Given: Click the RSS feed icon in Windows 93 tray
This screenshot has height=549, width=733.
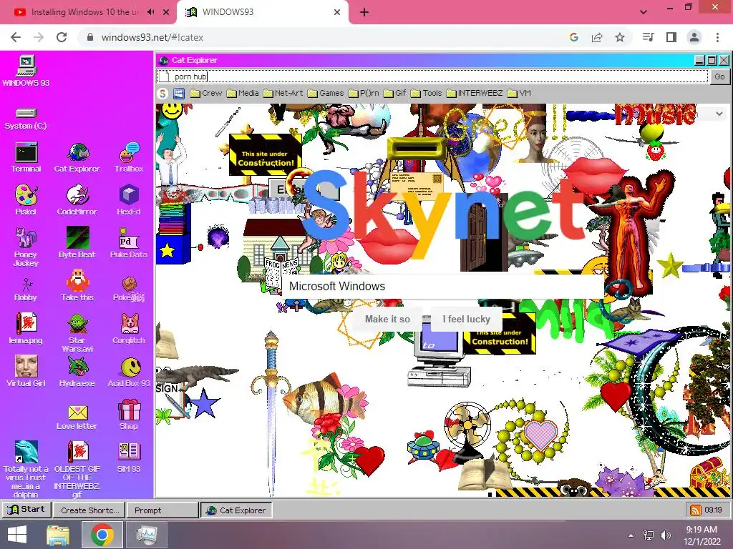Looking at the screenshot, I should 696,510.
